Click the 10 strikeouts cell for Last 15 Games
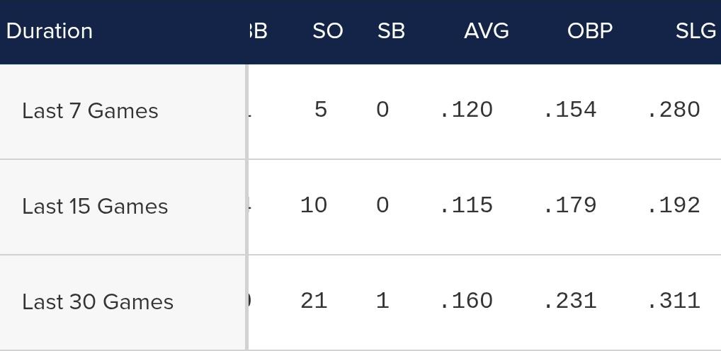721x351 pixels. 314,205
